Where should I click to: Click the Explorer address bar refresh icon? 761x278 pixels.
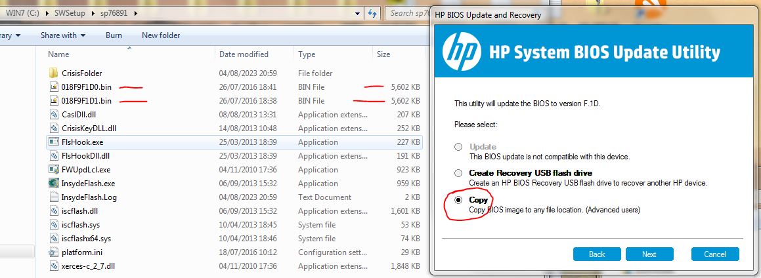[372, 13]
